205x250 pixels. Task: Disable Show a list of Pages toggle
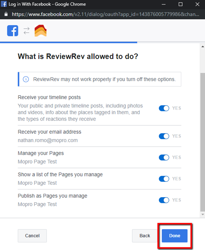click(x=164, y=179)
